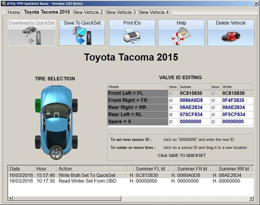Click the lifebuoy Help icon
This screenshot has width=260, height=205.
(181, 36)
